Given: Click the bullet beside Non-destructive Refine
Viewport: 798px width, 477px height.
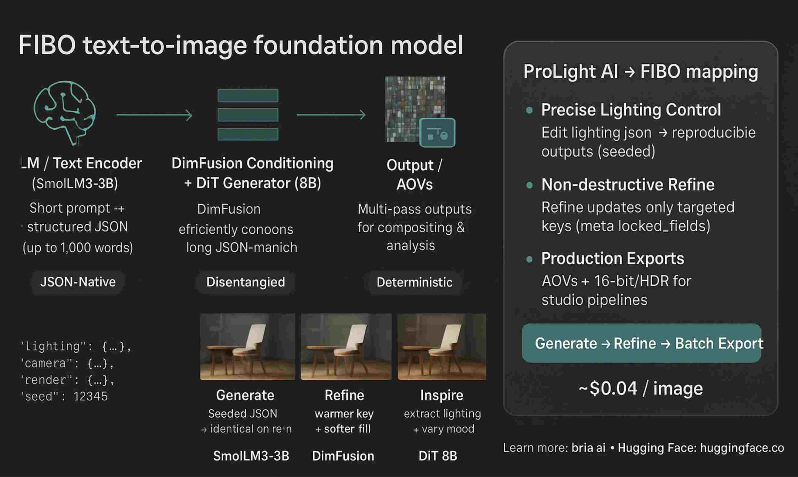Looking at the screenshot, I should (x=529, y=185).
